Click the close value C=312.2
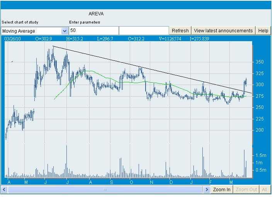Viewport: 273px width, 197px height. click(x=136, y=39)
